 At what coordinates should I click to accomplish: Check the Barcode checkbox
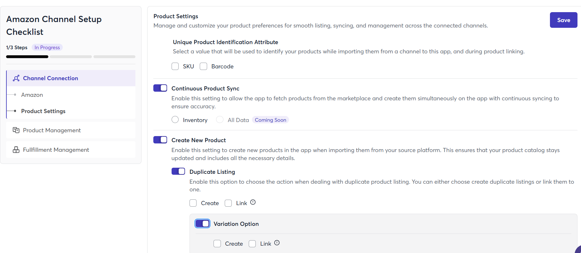204,66
